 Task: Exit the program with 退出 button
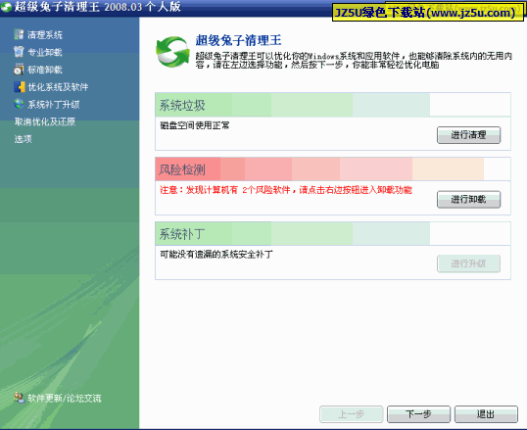coord(486,414)
